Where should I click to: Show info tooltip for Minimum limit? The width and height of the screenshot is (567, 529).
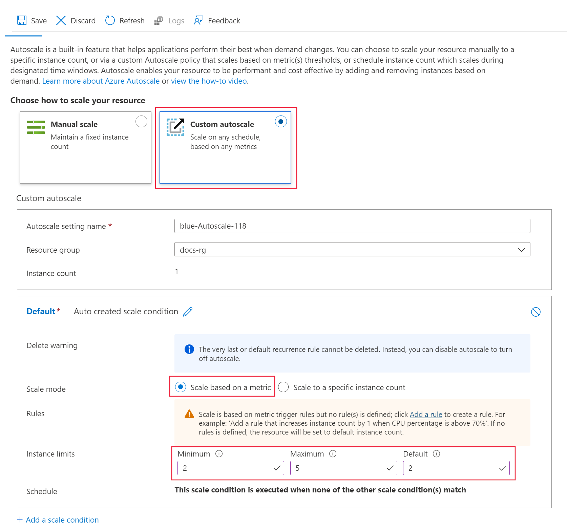point(219,454)
